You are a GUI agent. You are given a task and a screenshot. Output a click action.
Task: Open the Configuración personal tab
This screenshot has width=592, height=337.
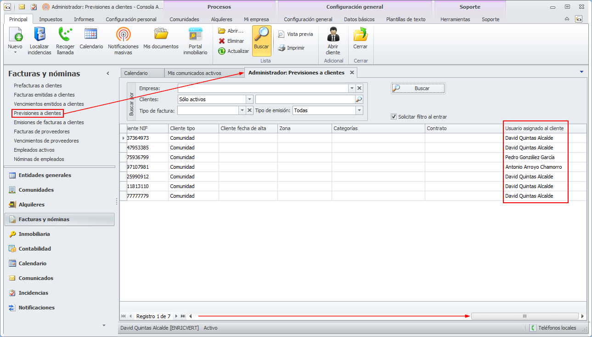coord(131,19)
